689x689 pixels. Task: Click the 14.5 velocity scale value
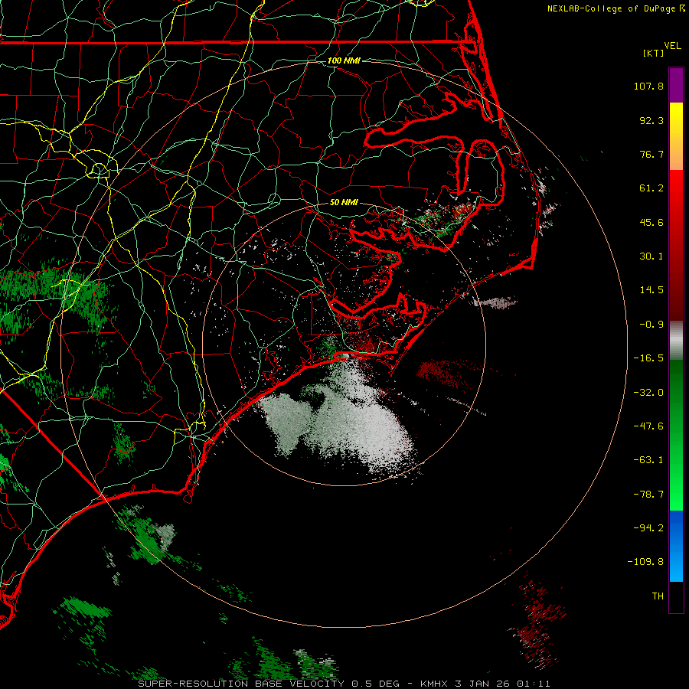[651, 290]
